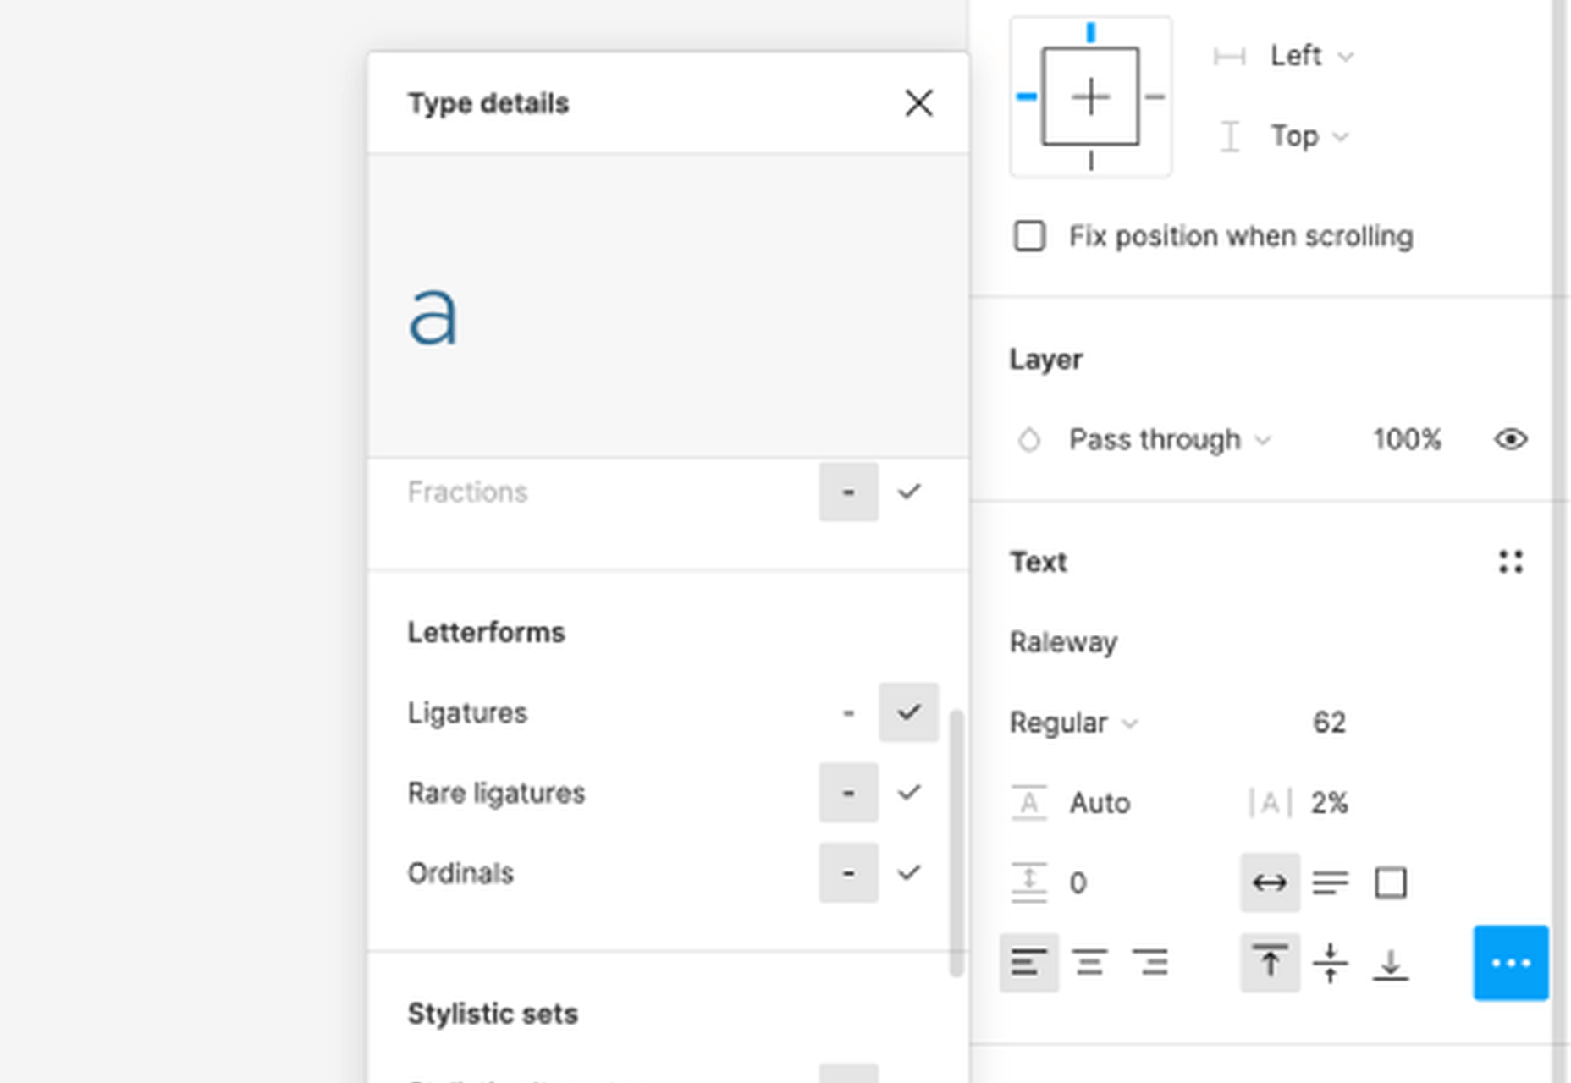Click the letter spacing icon
Screen dimensions: 1571x1083
coord(1270,803)
